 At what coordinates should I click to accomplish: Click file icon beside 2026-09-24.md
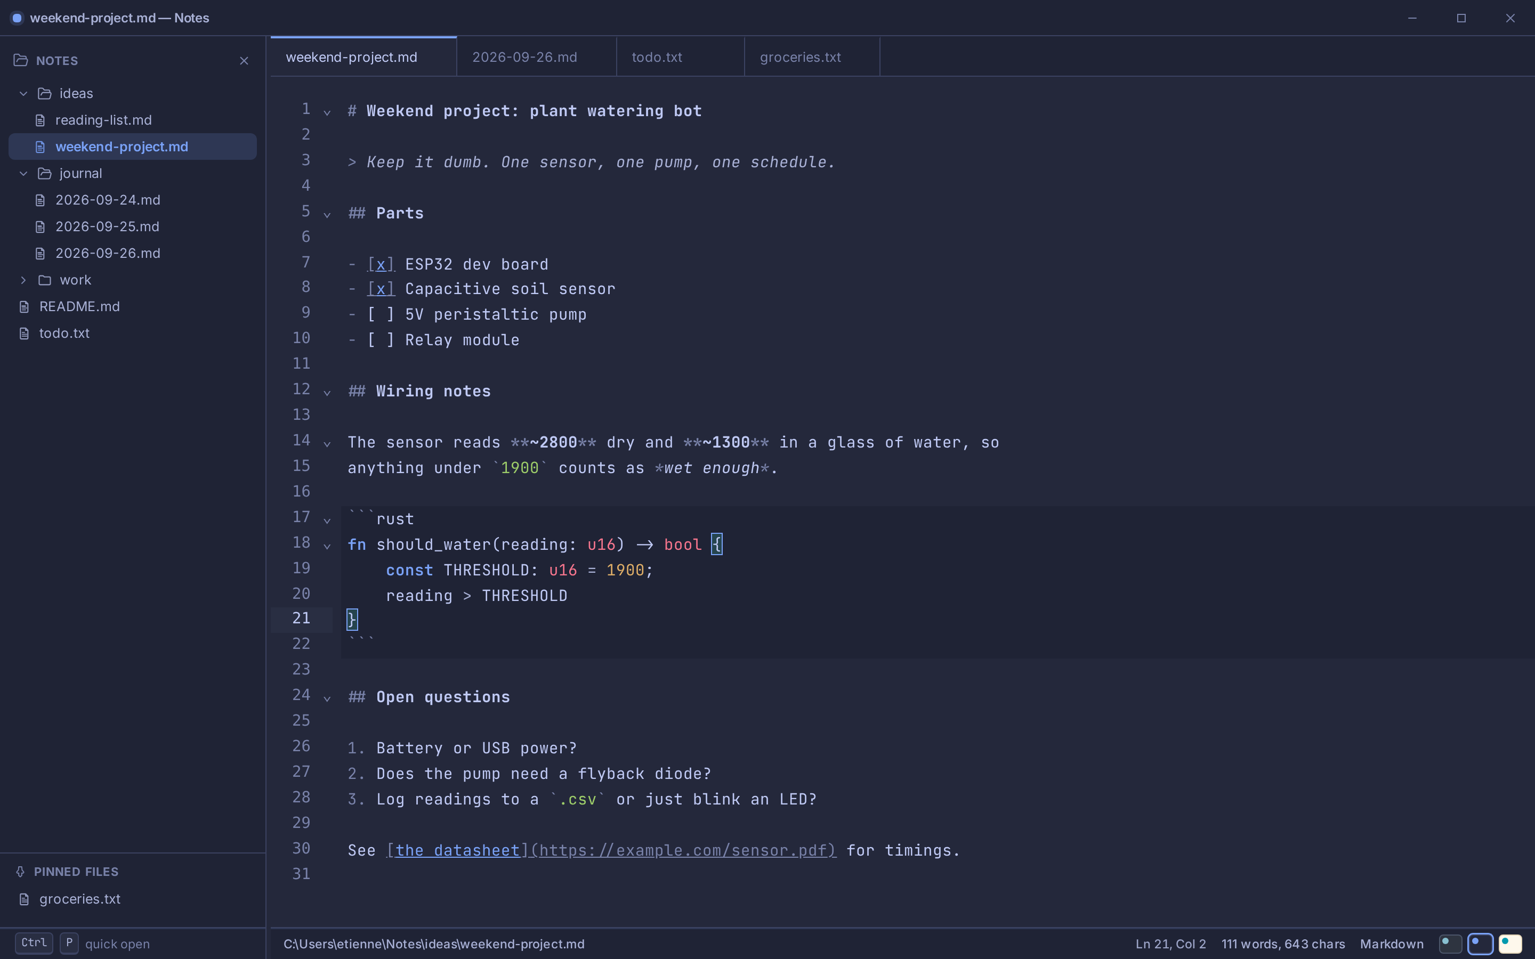pyautogui.click(x=40, y=200)
